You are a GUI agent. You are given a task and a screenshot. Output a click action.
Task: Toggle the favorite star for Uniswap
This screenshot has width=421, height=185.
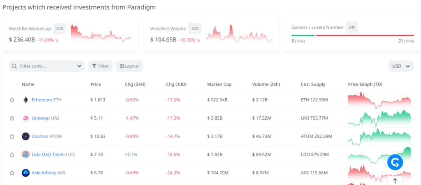(x=12, y=118)
